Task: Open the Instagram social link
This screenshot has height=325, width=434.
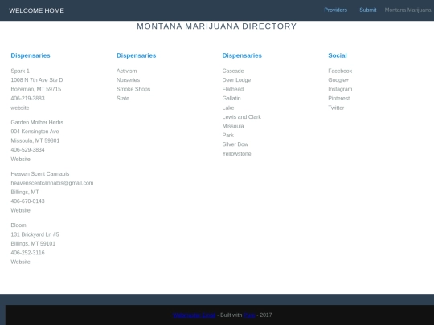Action: (x=340, y=89)
